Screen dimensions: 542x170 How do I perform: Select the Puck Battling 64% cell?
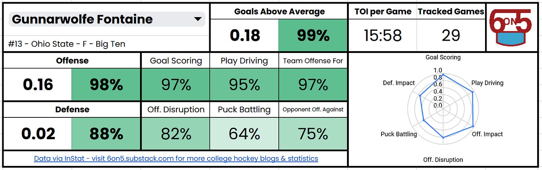click(244, 134)
